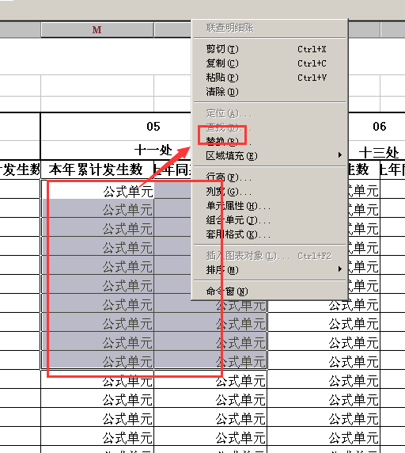Open 命令窗(N) command window entry
Screen dimensions: 405x453
pyautogui.click(x=270, y=291)
